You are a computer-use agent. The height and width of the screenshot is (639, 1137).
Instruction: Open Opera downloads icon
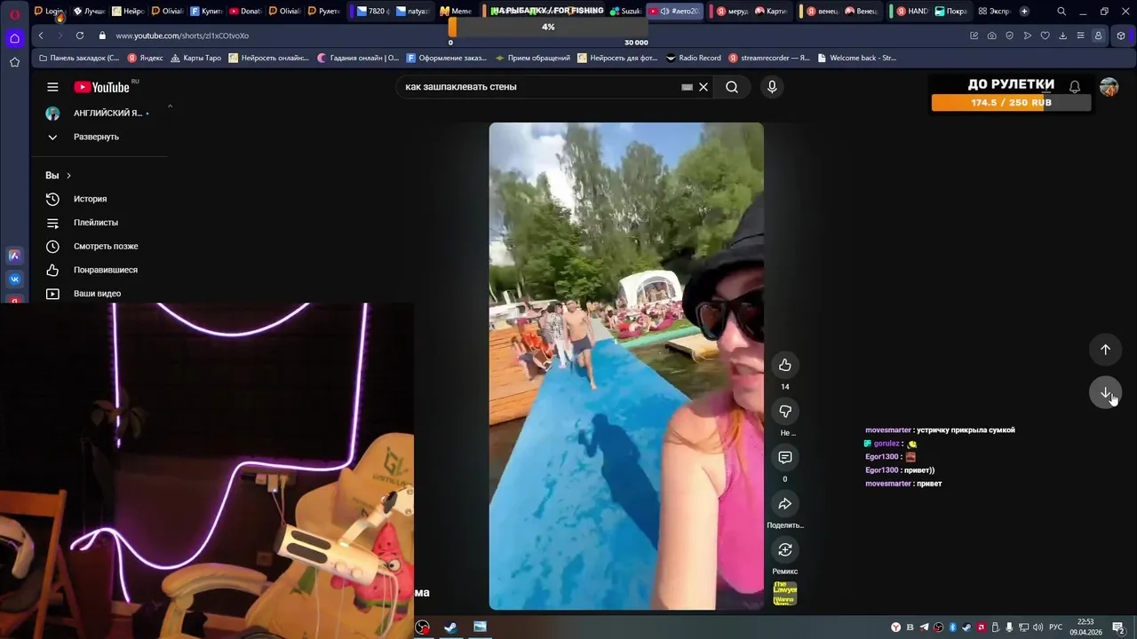pyautogui.click(x=1062, y=35)
